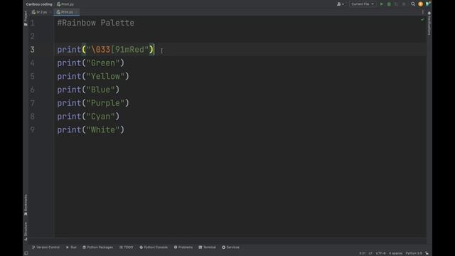Image resolution: width=455 pixels, height=256 pixels.
Task: Open the Notifications side panel
Action: [429, 23]
